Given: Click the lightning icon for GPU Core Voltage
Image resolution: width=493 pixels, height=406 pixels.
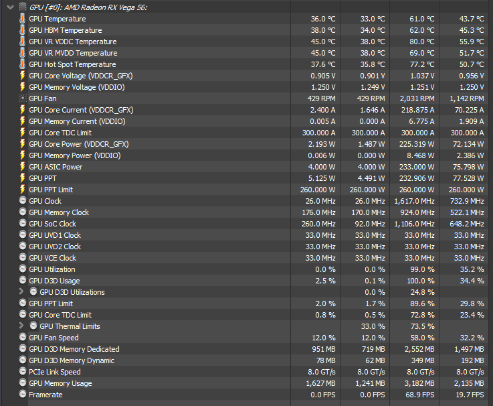Looking at the screenshot, I should pos(22,76).
